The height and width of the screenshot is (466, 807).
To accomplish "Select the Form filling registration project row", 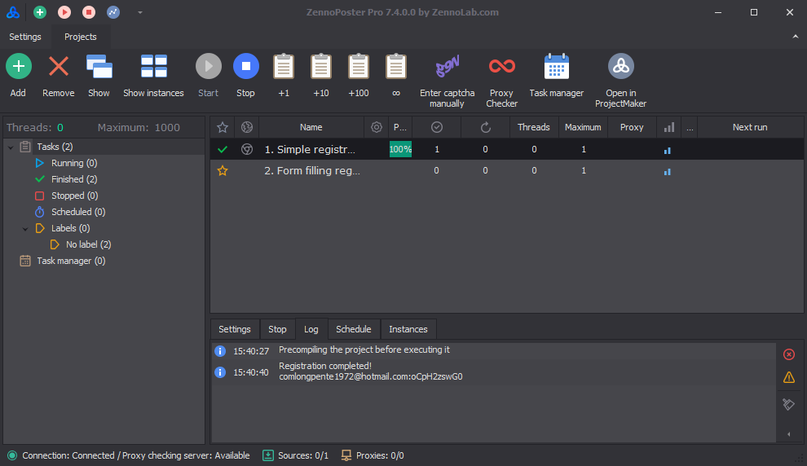I will pos(311,171).
